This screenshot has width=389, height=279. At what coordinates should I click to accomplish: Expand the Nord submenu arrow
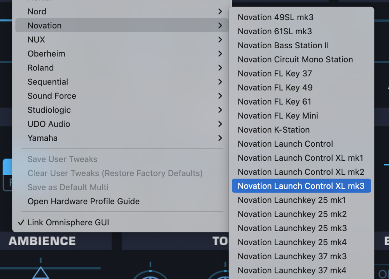coord(220,12)
